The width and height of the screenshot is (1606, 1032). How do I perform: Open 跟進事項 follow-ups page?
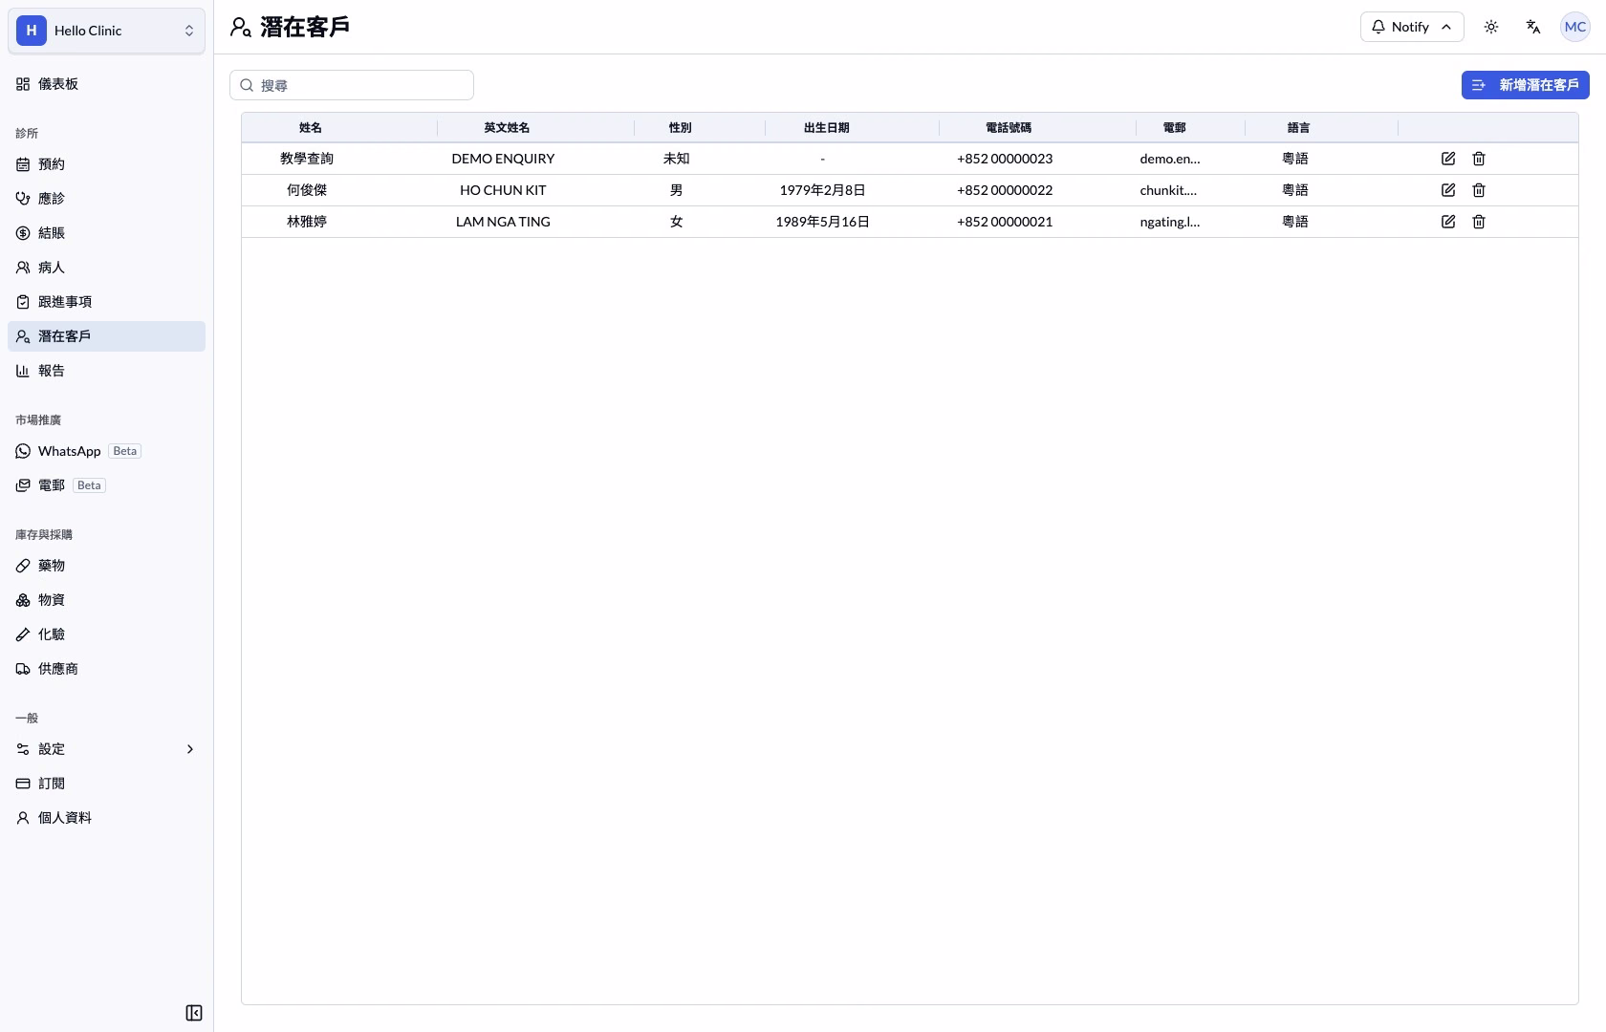point(106,302)
